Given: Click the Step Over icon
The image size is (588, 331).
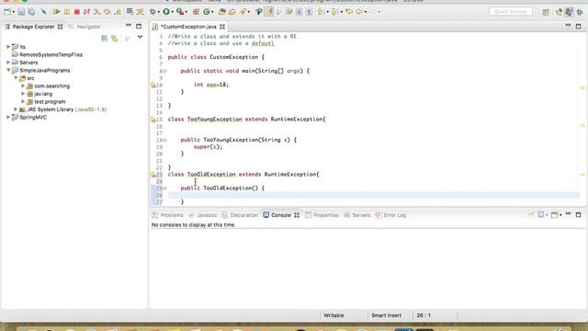Looking at the screenshot, I should [107, 12].
